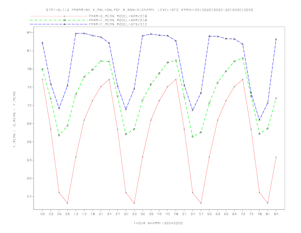This screenshot has width=301, height=233.
Task: Click x-axis forecast hour label 12
Action: 76,214
